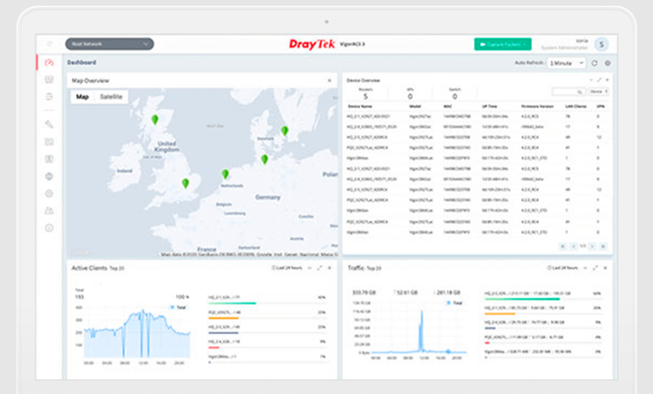This screenshot has height=394, width=653.
Task: Close the Active Clients panel
Action: pyautogui.click(x=329, y=269)
